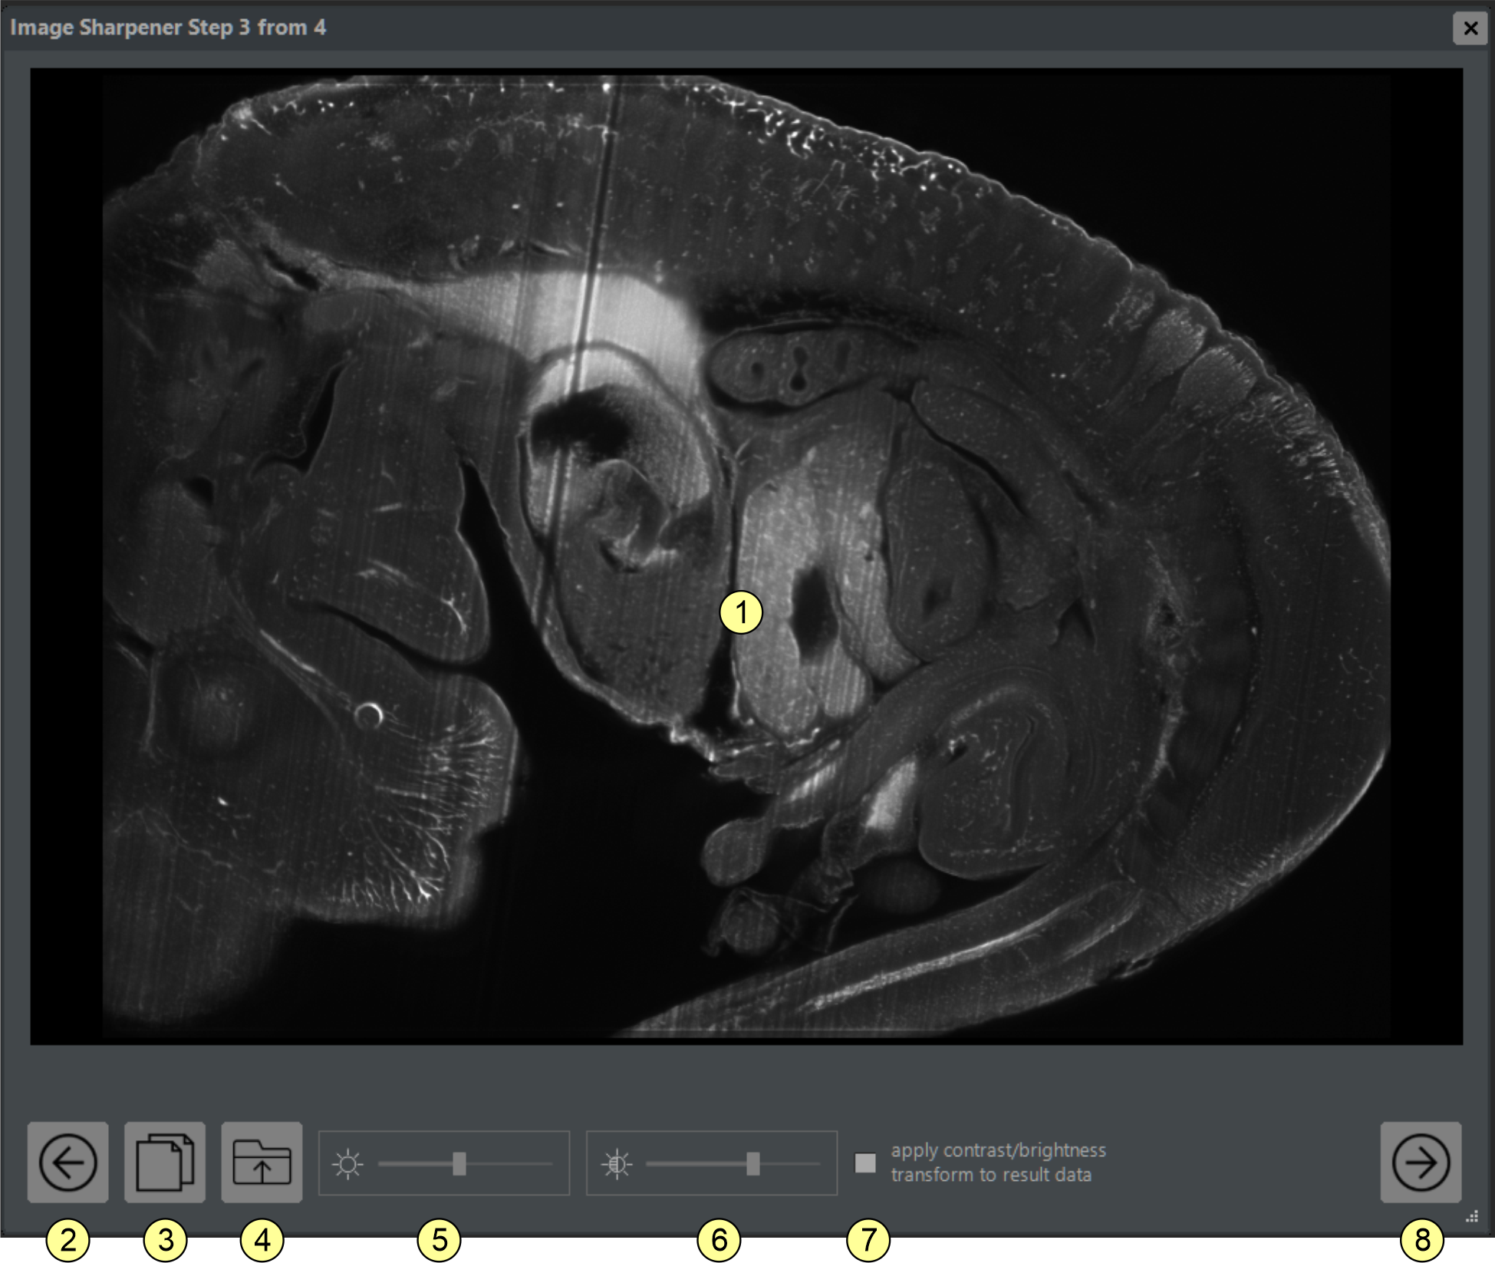Click the brightness slider track left of its handle

coord(414,1164)
